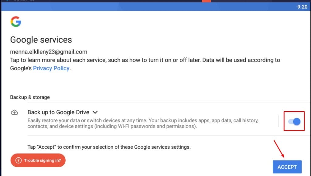Click the cloud upload backup icon
The image size is (311, 176).
tap(14, 112)
